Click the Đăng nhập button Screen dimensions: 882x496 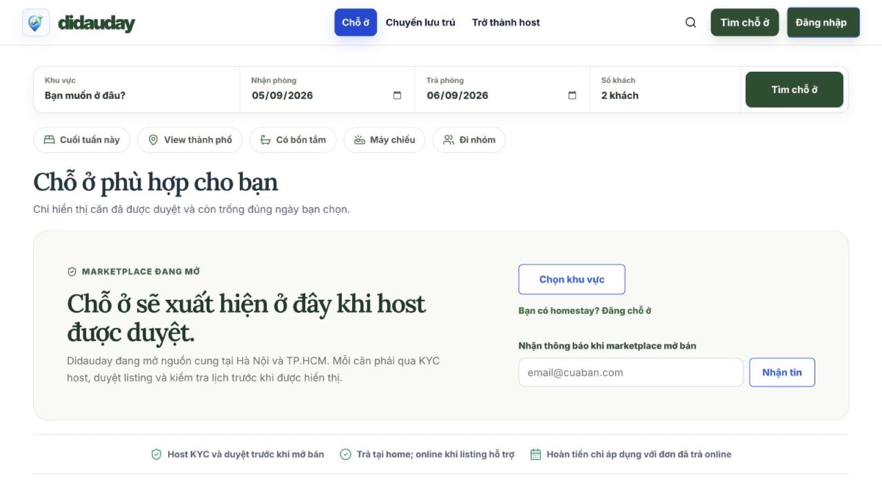point(823,23)
